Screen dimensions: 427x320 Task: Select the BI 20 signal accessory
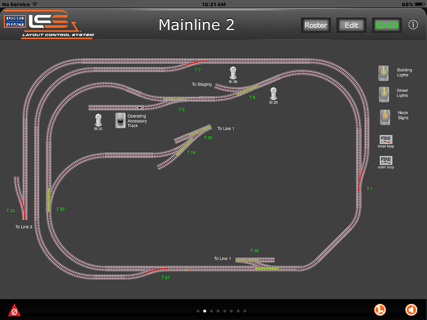274,93
